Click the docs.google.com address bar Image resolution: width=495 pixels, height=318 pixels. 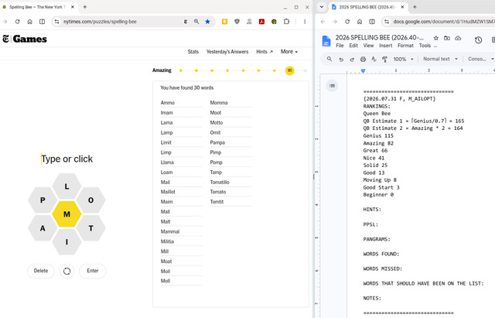[442, 22]
